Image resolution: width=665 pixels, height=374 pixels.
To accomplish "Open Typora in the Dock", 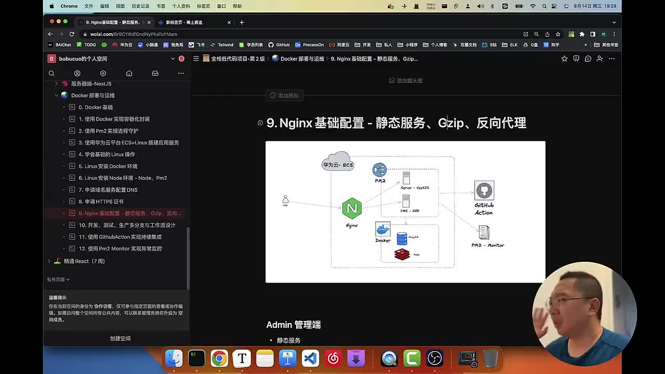I will point(242,358).
